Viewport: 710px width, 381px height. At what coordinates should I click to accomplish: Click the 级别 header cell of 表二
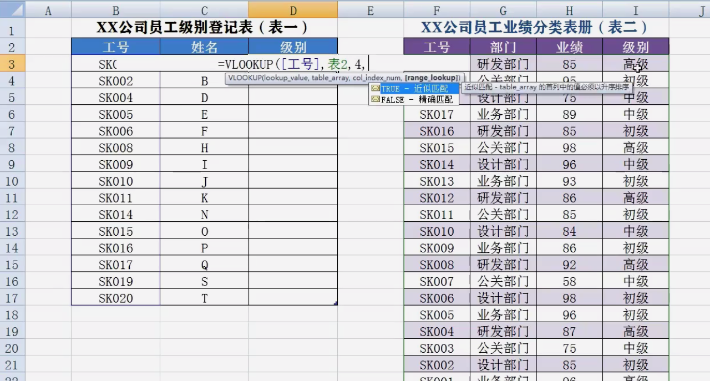click(x=636, y=47)
